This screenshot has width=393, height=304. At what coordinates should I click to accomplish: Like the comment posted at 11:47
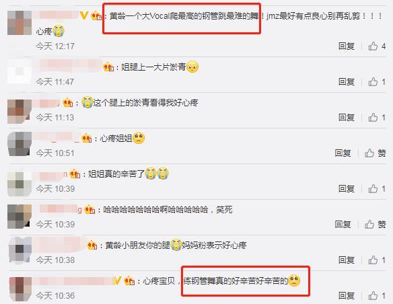[373, 82]
